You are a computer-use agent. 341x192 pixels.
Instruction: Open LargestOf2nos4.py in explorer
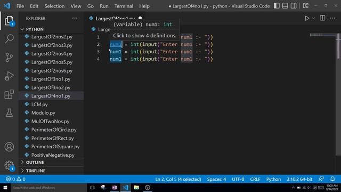pyautogui.click(x=51, y=54)
